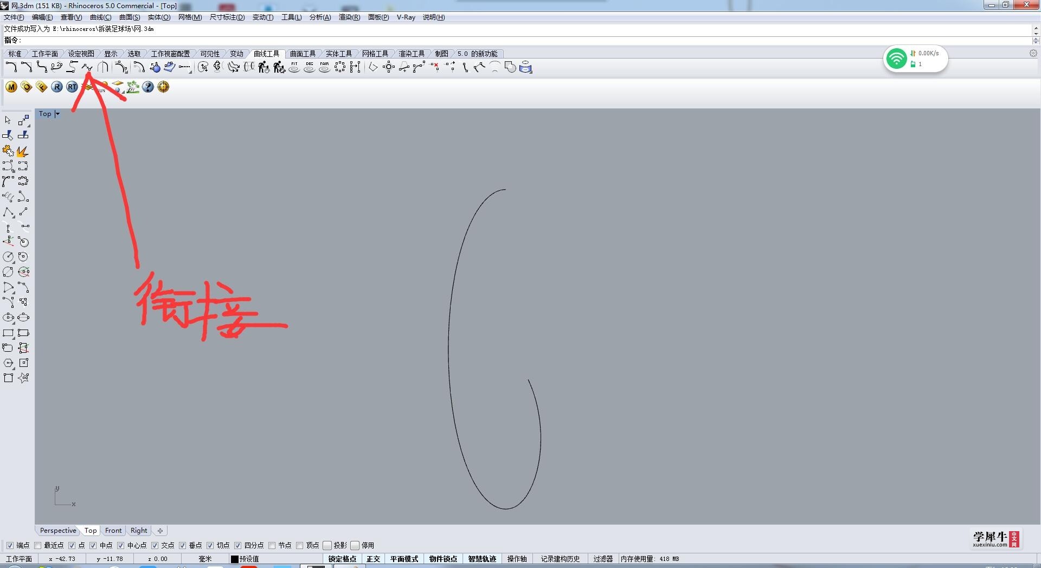Switch to the Perspective viewport tab
Image resolution: width=1041 pixels, height=568 pixels.
click(x=58, y=531)
